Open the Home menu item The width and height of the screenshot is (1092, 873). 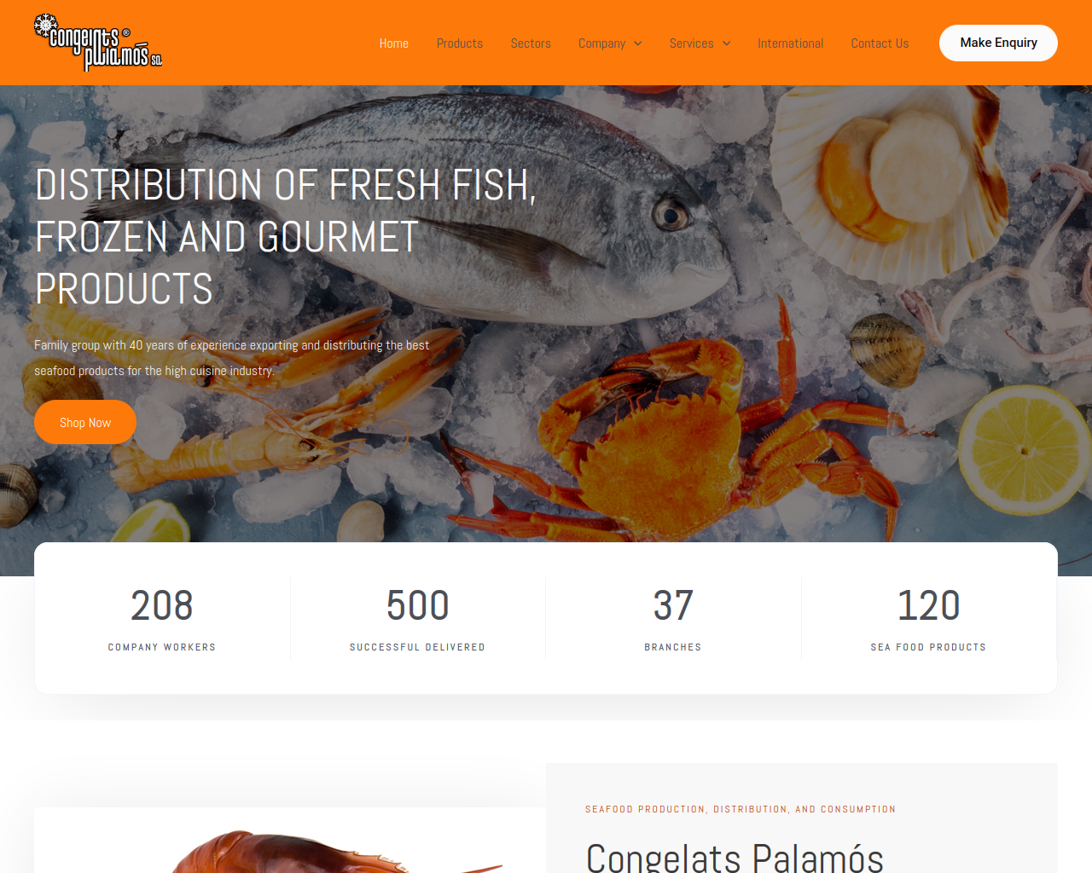click(394, 43)
